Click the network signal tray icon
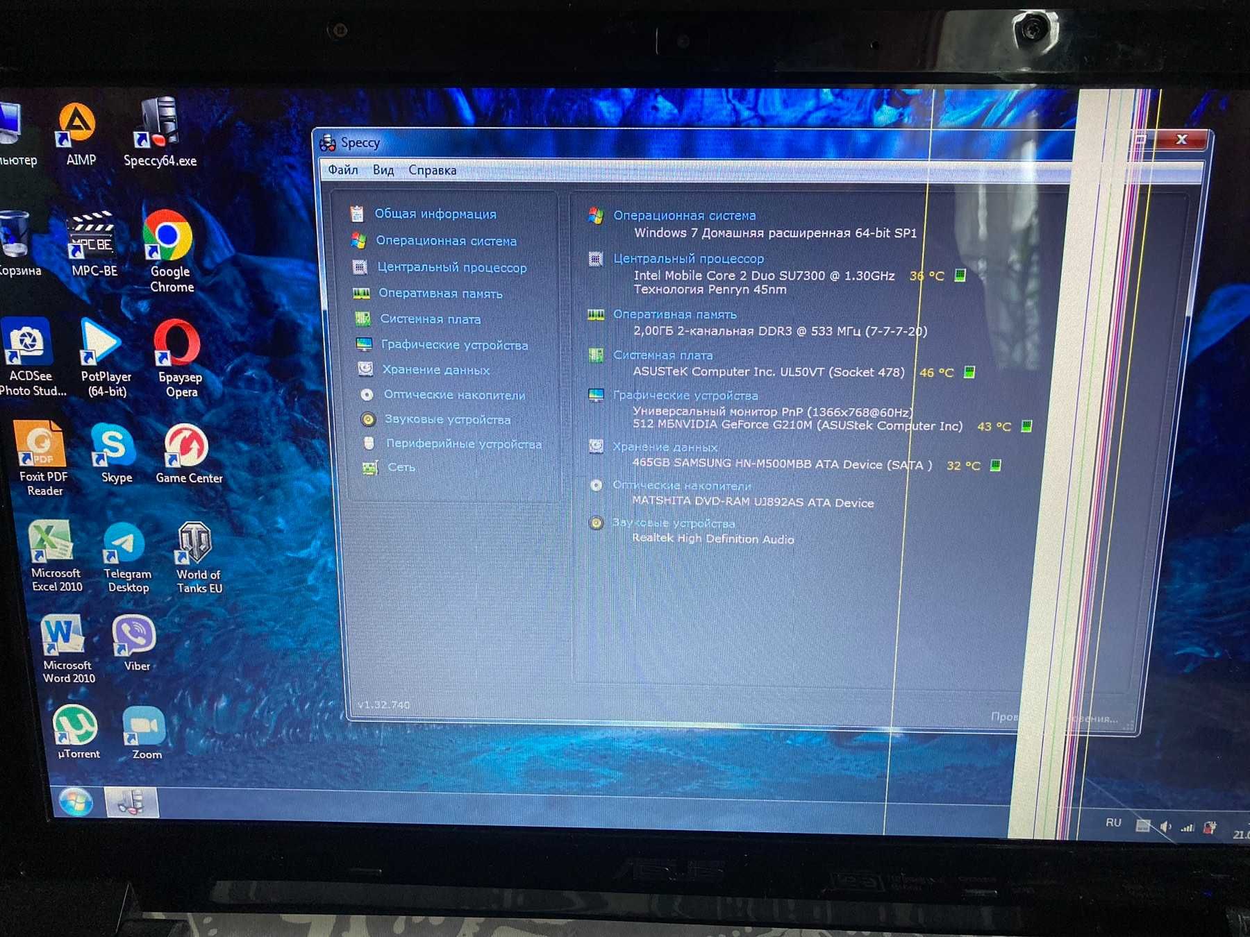Image resolution: width=1250 pixels, height=937 pixels. coord(1187,827)
